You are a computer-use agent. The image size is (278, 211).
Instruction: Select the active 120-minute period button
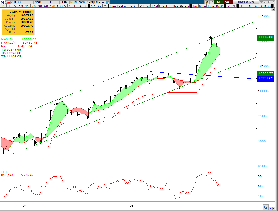click(x=52, y=6)
